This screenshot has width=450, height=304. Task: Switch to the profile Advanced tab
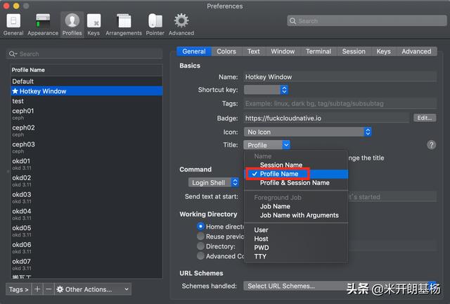[x=416, y=51]
